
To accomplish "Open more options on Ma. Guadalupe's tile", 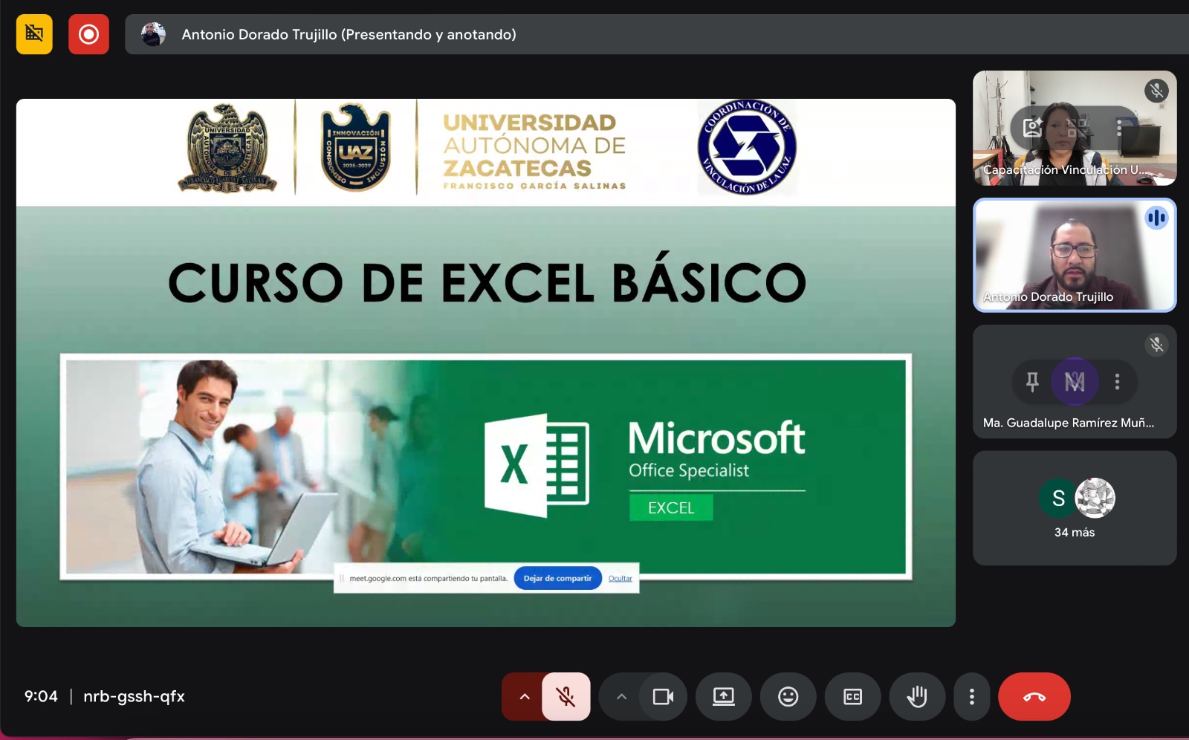I will pyautogui.click(x=1117, y=382).
